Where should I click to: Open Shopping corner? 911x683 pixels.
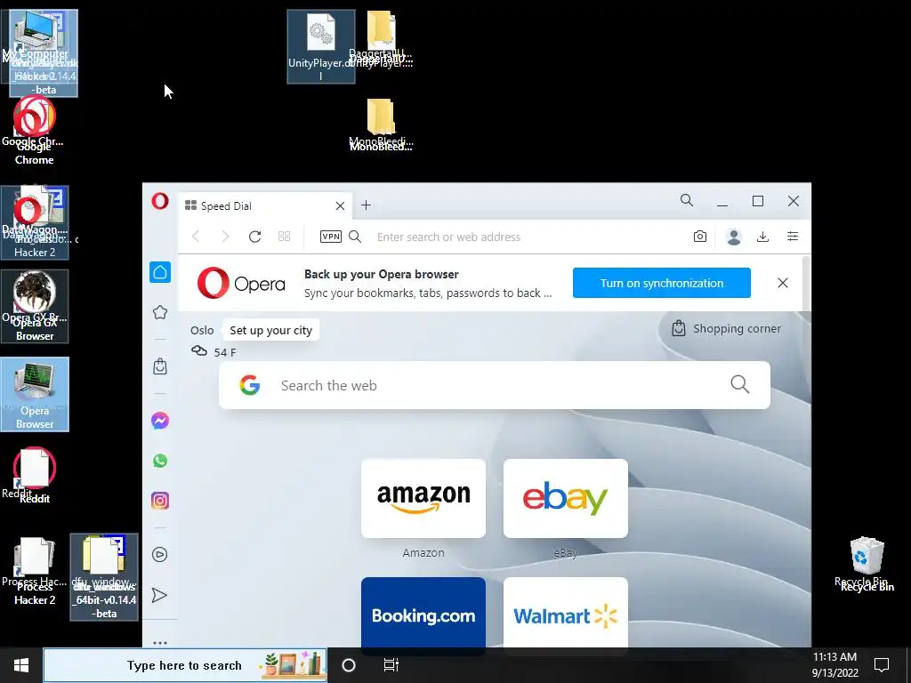click(726, 329)
